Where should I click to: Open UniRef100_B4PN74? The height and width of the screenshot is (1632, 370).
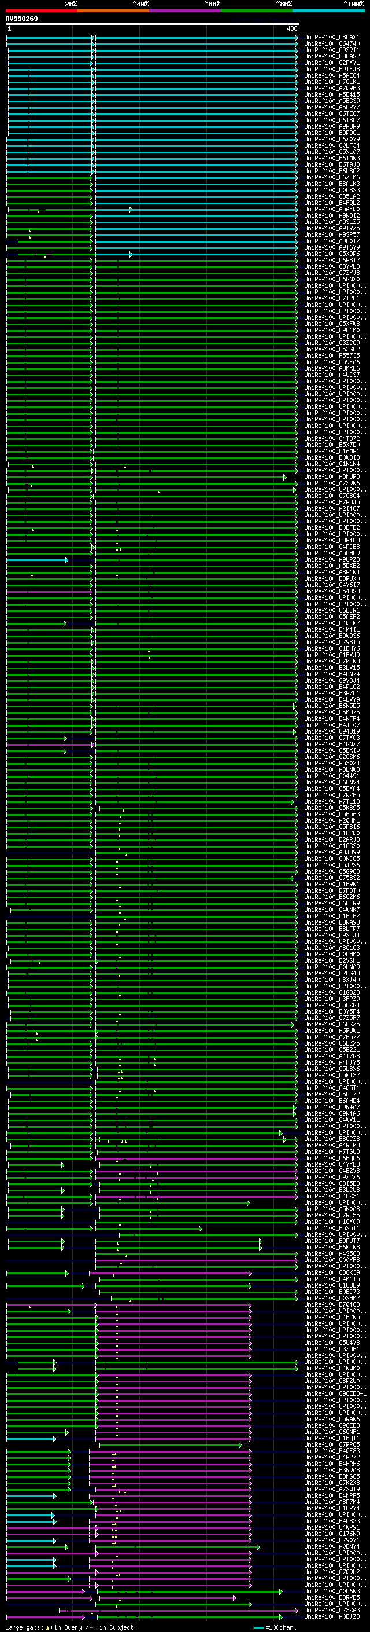pos(331,674)
